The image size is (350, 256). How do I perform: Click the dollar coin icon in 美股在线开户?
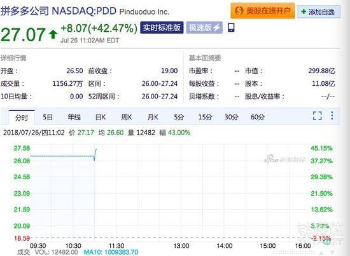click(x=239, y=11)
